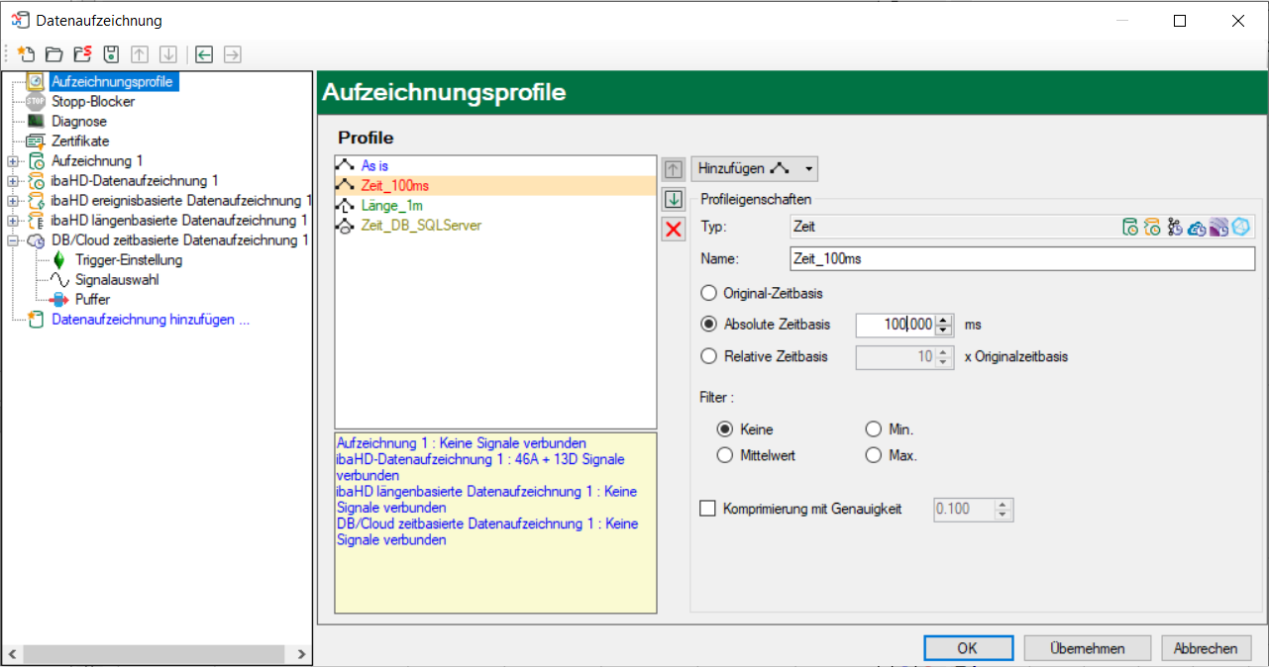Delete selected profile with red X
Viewport: 1269px width, 667px height.
tap(674, 230)
